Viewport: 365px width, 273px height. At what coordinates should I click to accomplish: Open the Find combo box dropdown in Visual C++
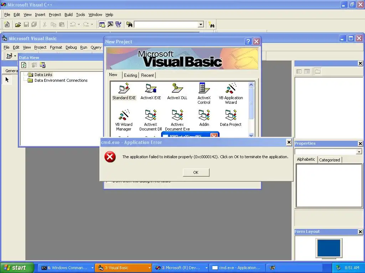(x=201, y=25)
